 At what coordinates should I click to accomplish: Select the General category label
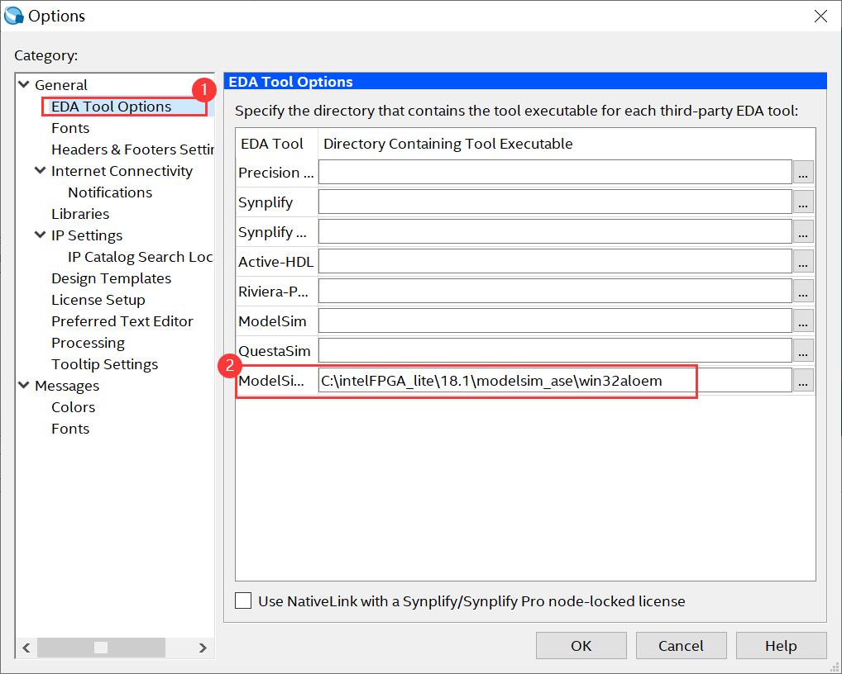(x=60, y=85)
